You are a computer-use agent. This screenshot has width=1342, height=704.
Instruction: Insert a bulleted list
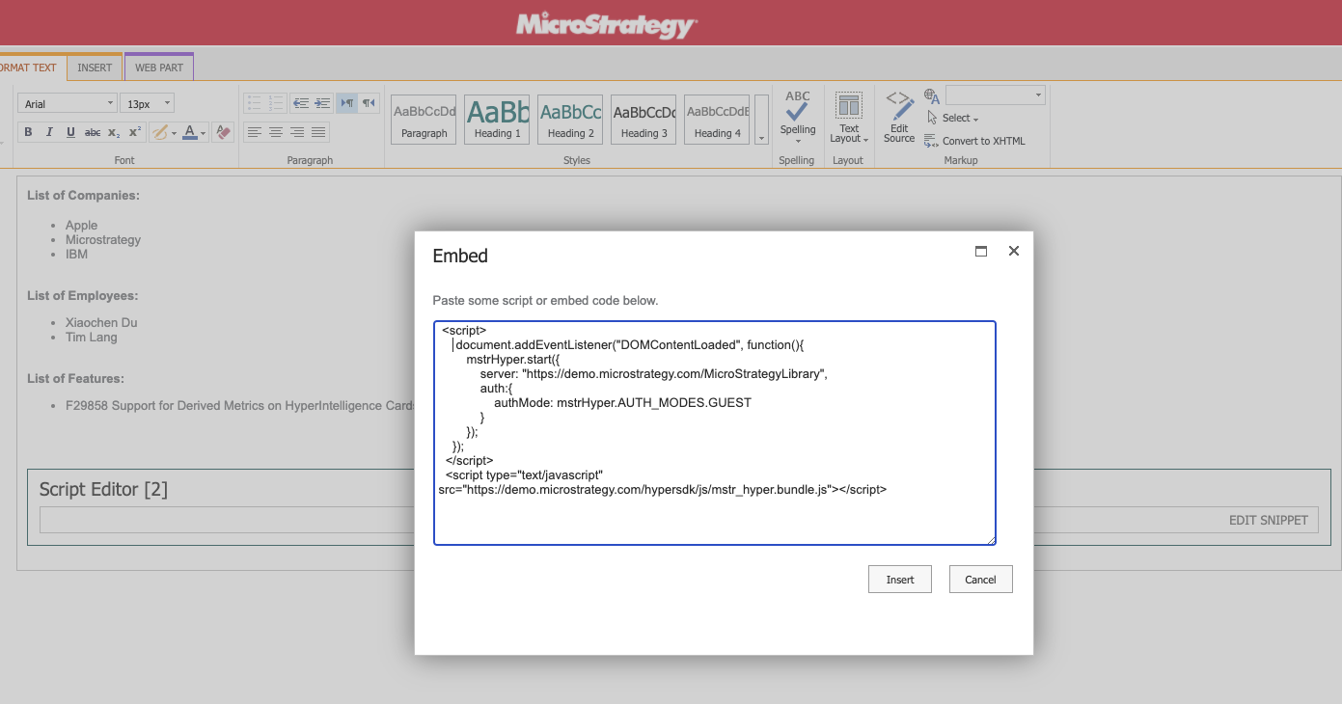click(254, 102)
